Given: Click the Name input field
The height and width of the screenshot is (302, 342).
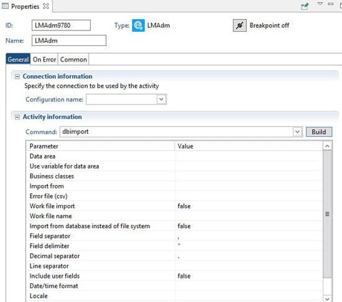Looking at the screenshot, I should (69, 40).
